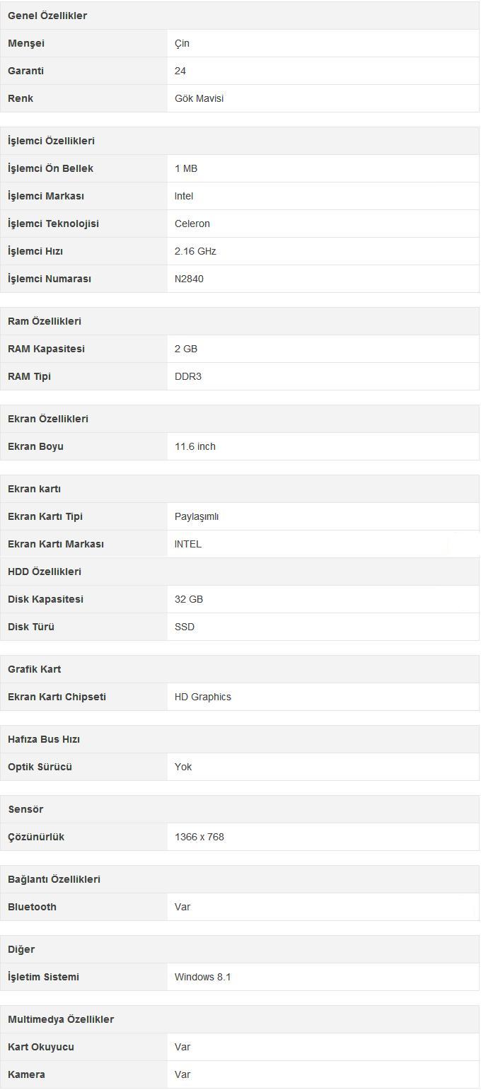Click the İşlemci Özellikleri section header

pos(240,141)
